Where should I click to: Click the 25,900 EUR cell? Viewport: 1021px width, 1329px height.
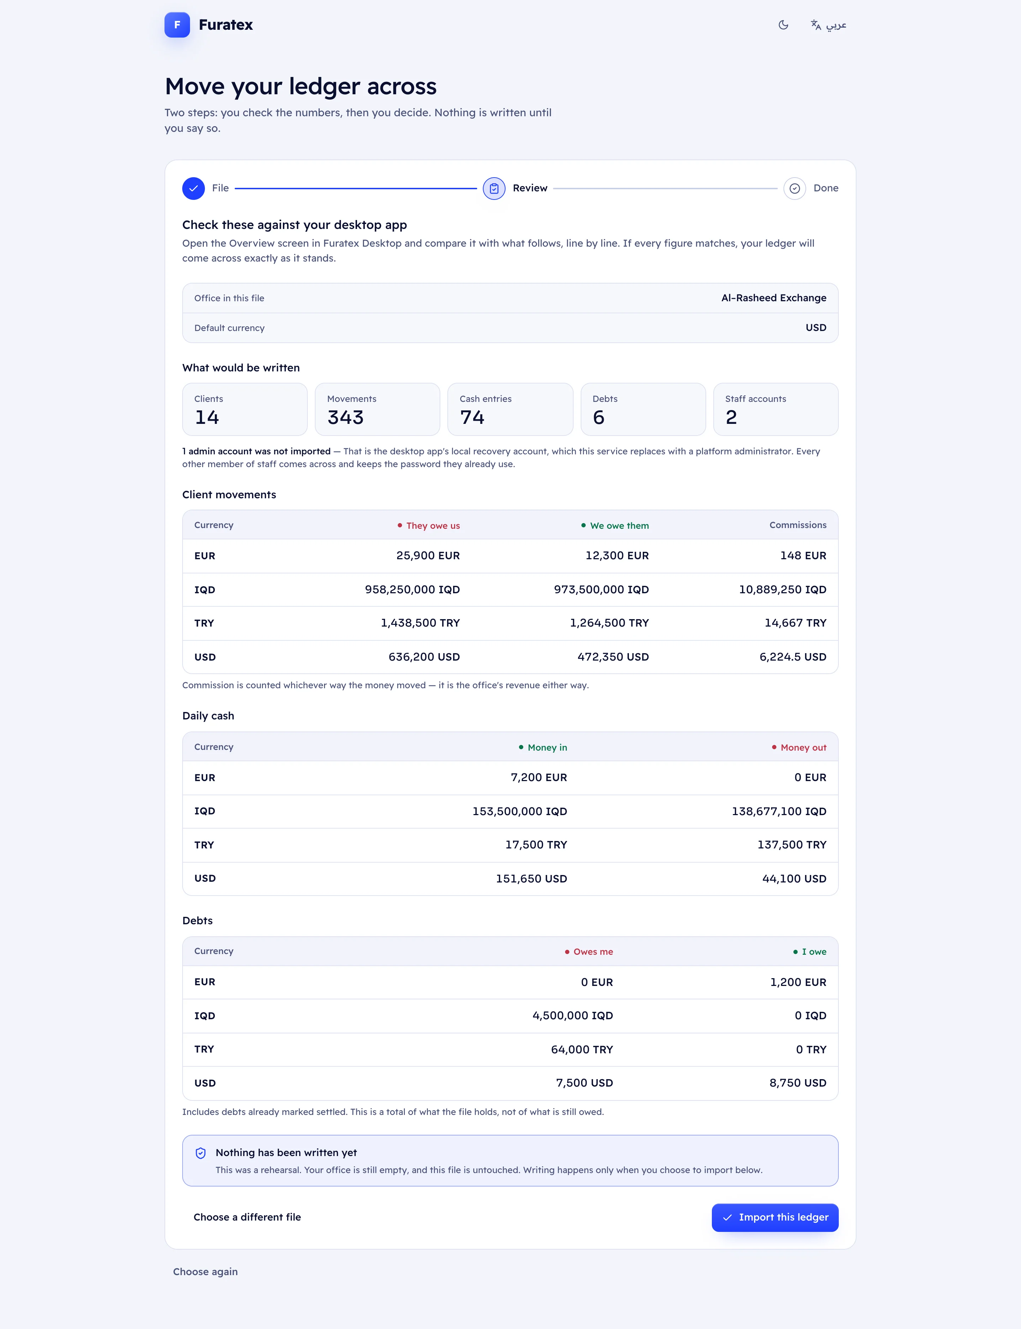pyautogui.click(x=428, y=556)
